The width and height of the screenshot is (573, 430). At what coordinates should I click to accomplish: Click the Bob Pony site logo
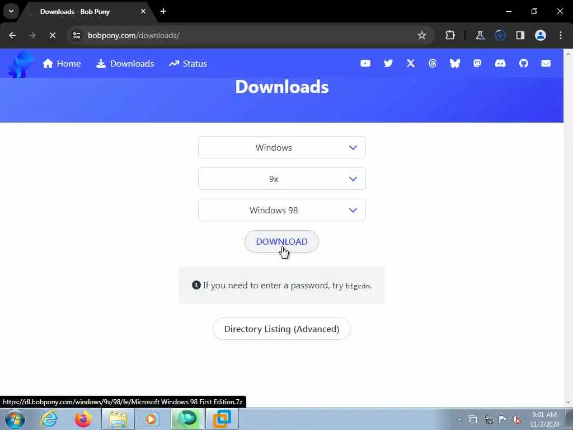point(20,65)
